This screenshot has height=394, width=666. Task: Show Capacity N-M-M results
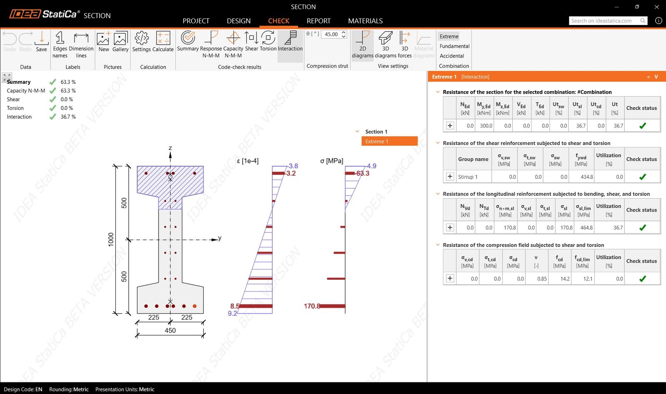click(233, 45)
